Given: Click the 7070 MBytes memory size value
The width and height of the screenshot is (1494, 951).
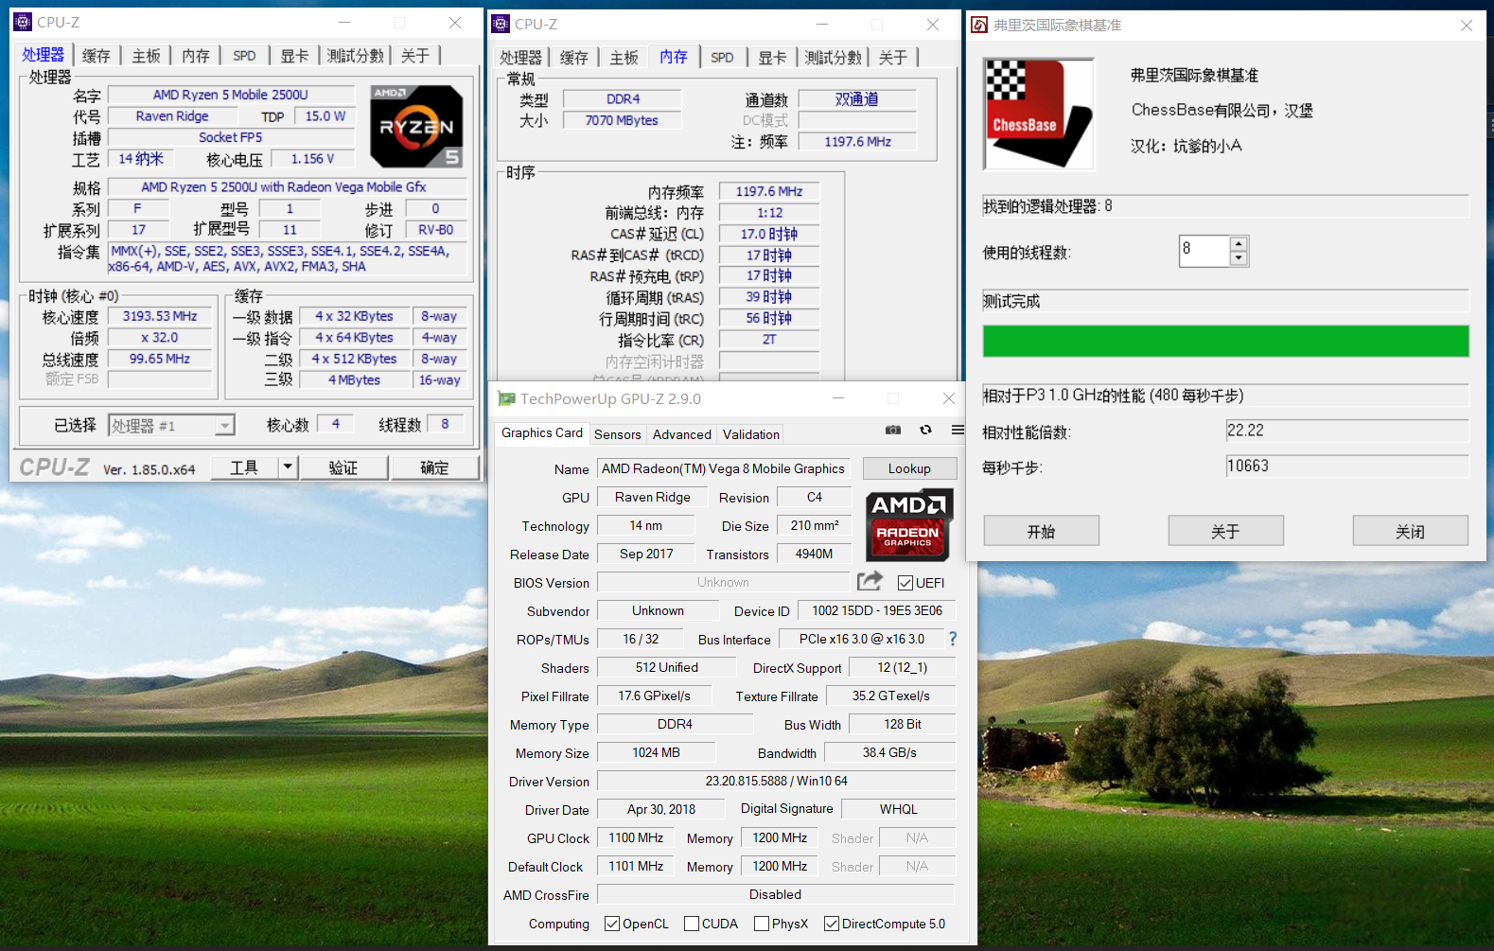Looking at the screenshot, I should (622, 120).
